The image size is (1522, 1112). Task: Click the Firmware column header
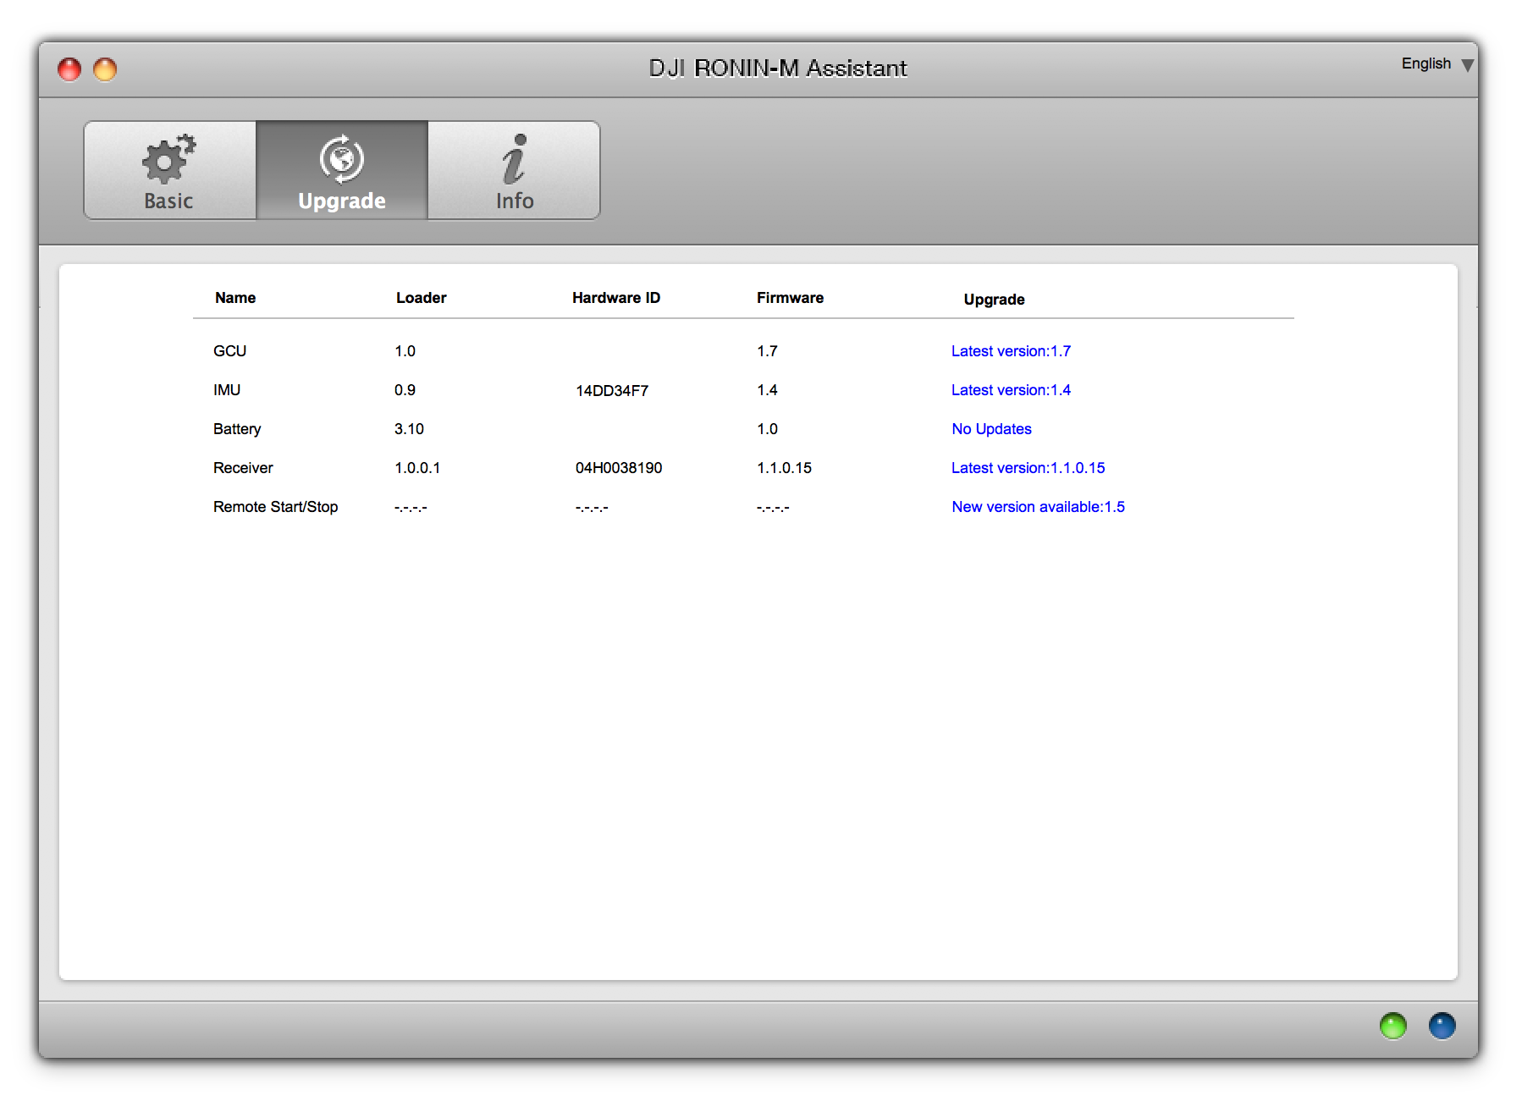790,298
